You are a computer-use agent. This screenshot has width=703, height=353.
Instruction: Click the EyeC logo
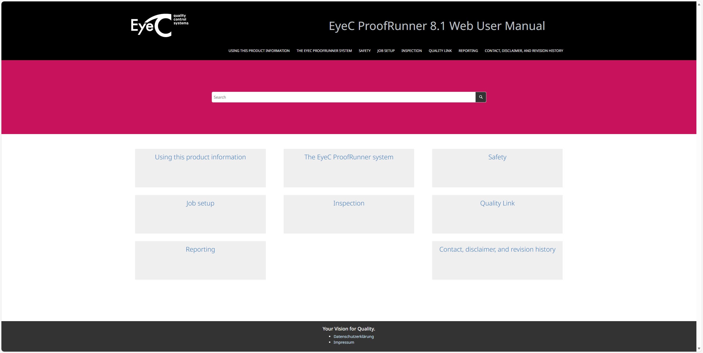(x=160, y=25)
